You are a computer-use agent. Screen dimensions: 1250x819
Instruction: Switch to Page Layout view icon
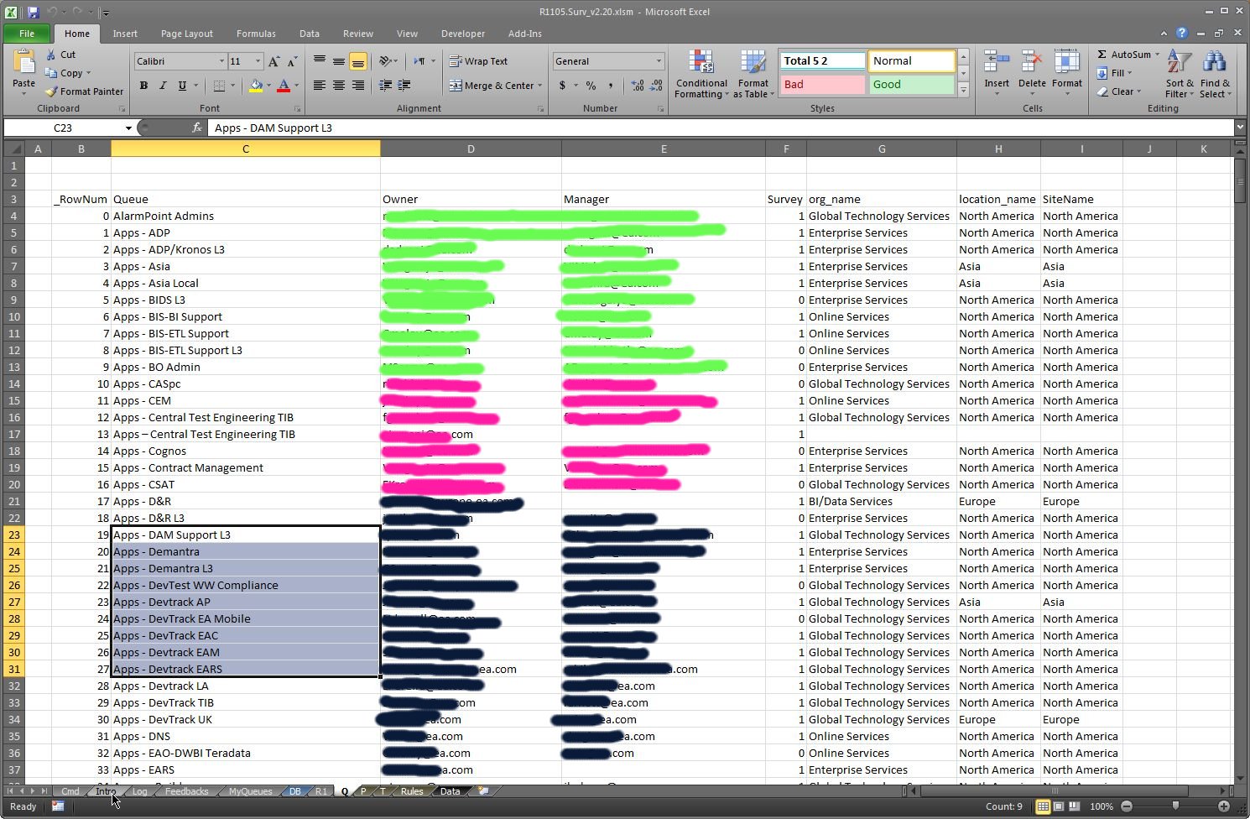pos(1059,806)
